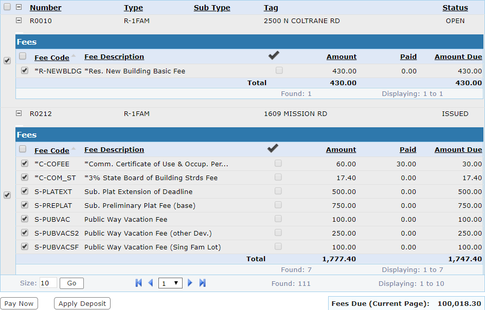Click the Apply Deposit button

click(82, 303)
